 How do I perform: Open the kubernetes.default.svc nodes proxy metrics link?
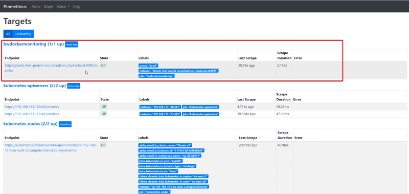[x=51, y=147]
